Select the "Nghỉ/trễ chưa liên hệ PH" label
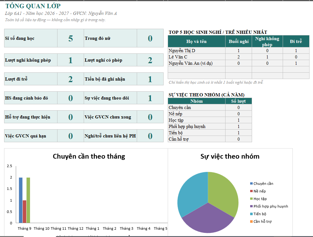The image size is (313, 237). pyautogui.click(x=110, y=136)
